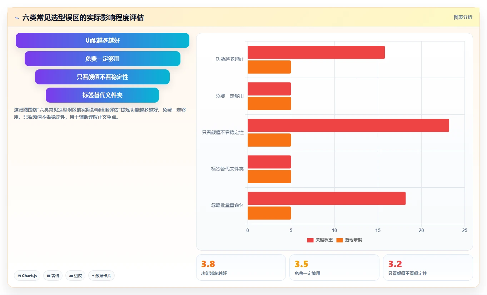Click orange bar for 标签替代文件夹
The height and width of the screenshot is (295, 487).
[x=269, y=176]
